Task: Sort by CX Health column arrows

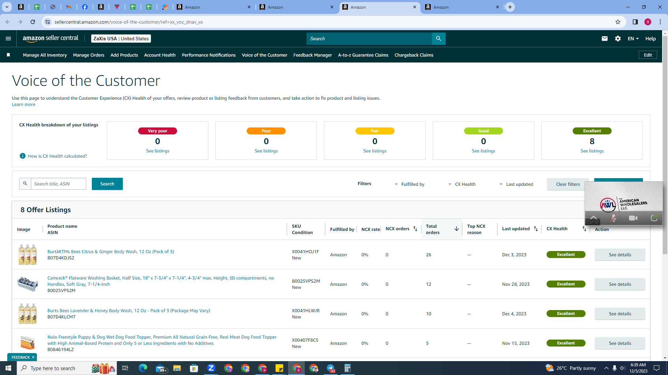Action: point(584,229)
